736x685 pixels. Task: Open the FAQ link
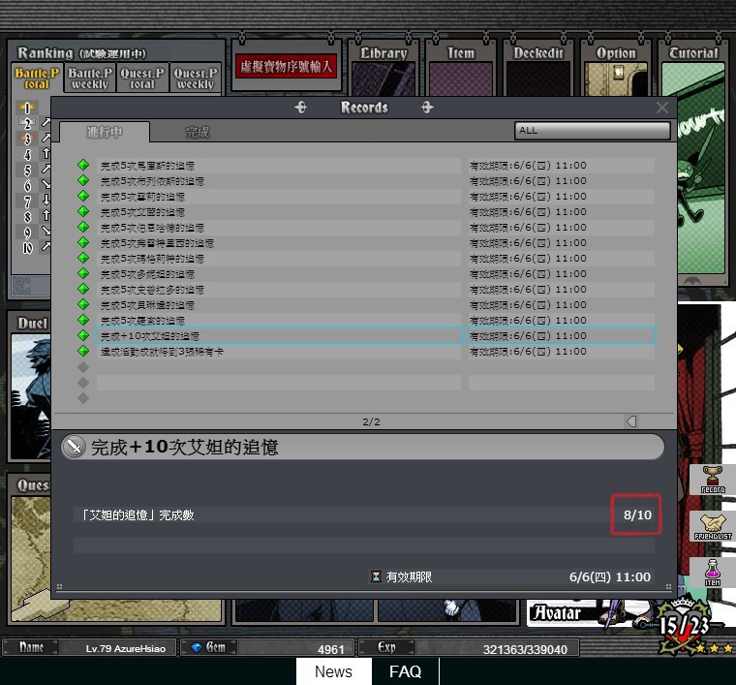point(405,671)
